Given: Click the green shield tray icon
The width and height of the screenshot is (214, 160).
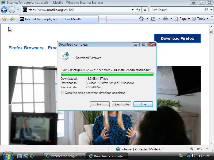Looking at the screenshot, I should 181,156.
